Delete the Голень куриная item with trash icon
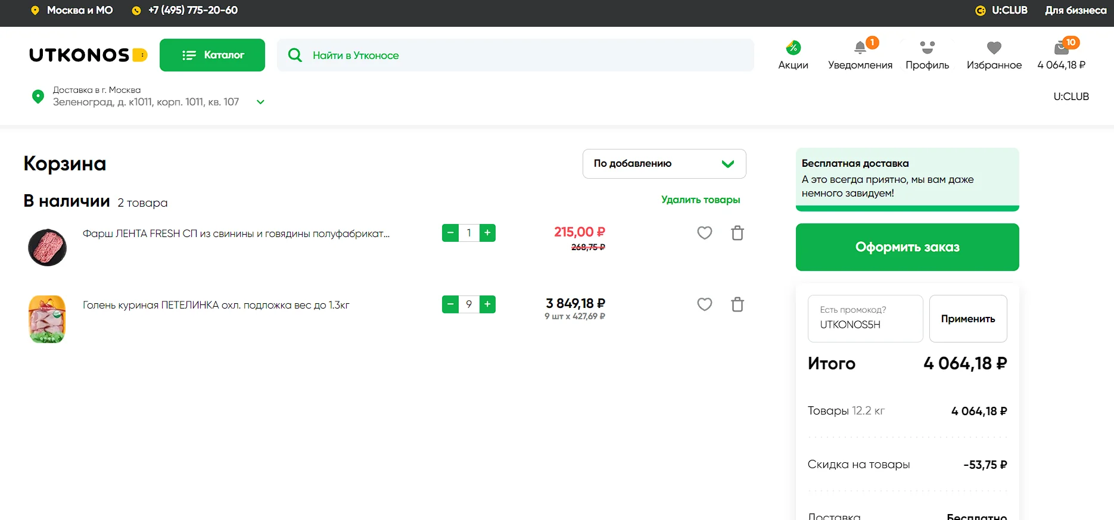The width and height of the screenshot is (1114, 520). [x=738, y=304]
